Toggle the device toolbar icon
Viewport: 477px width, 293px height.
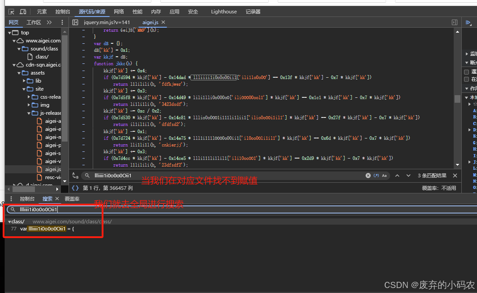click(23, 12)
